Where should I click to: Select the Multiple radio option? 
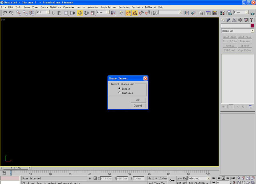point(119,93)
